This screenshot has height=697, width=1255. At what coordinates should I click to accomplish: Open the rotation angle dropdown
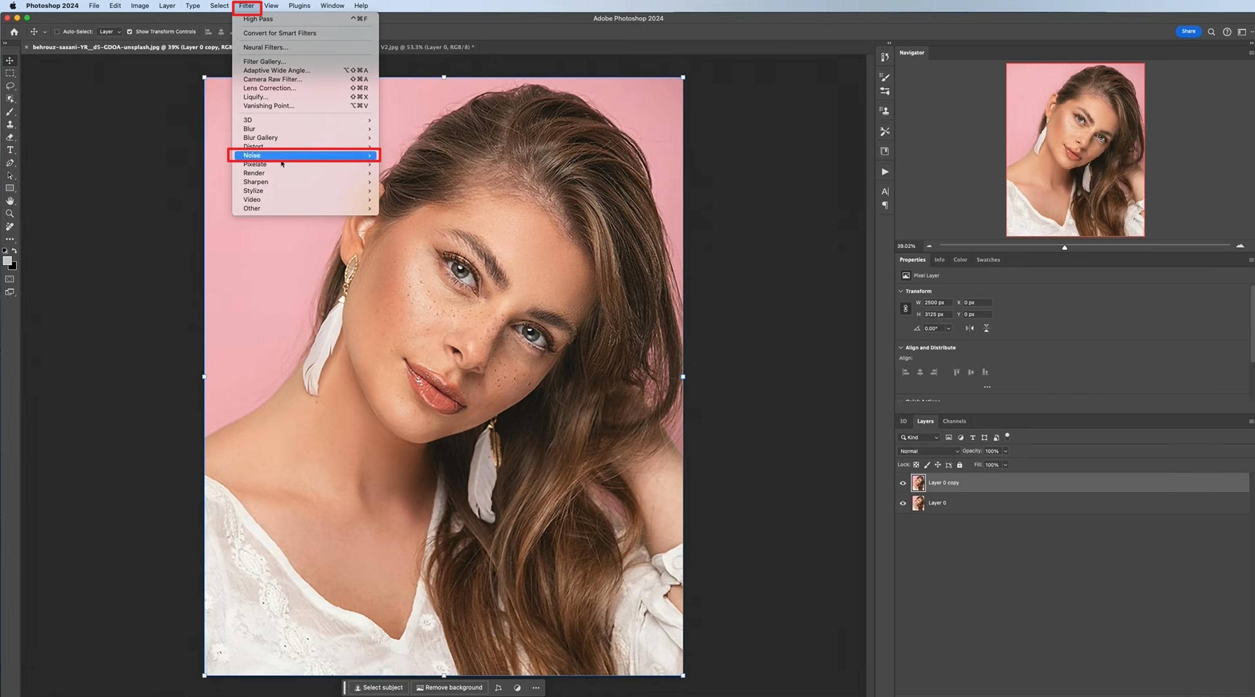[x=948, y=328]
